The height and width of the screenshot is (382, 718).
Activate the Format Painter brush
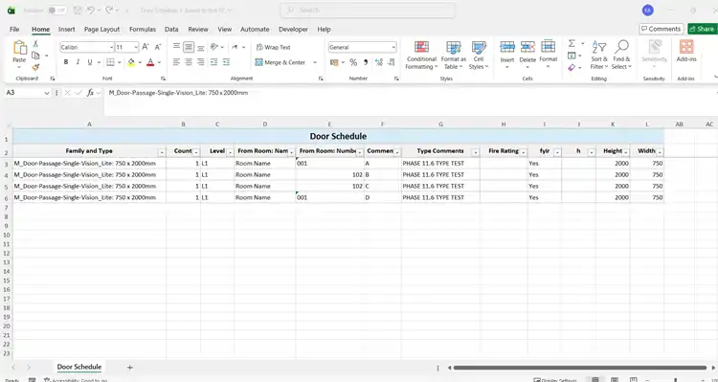(x=35, y=67)
